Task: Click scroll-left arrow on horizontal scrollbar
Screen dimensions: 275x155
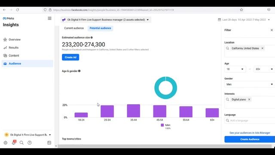Action: [x=56, y=146]
